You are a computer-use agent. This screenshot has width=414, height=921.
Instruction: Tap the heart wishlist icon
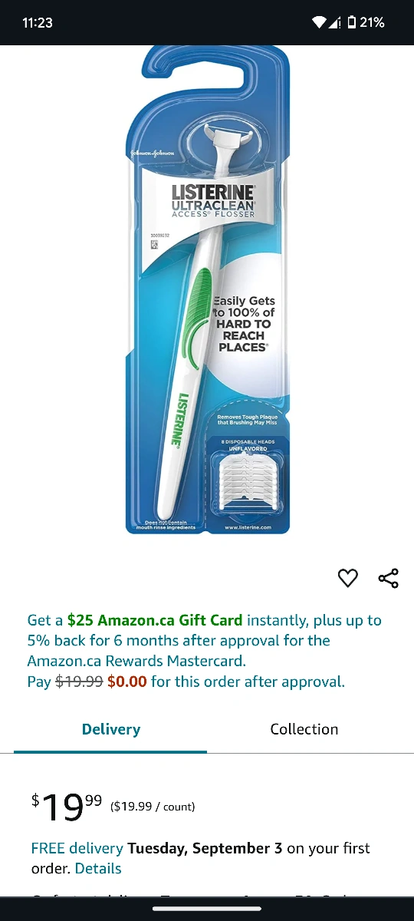[x=348, y=579]
